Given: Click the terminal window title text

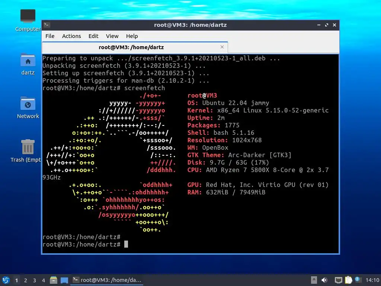Looking at the screenshot, I should coord(190,25).
